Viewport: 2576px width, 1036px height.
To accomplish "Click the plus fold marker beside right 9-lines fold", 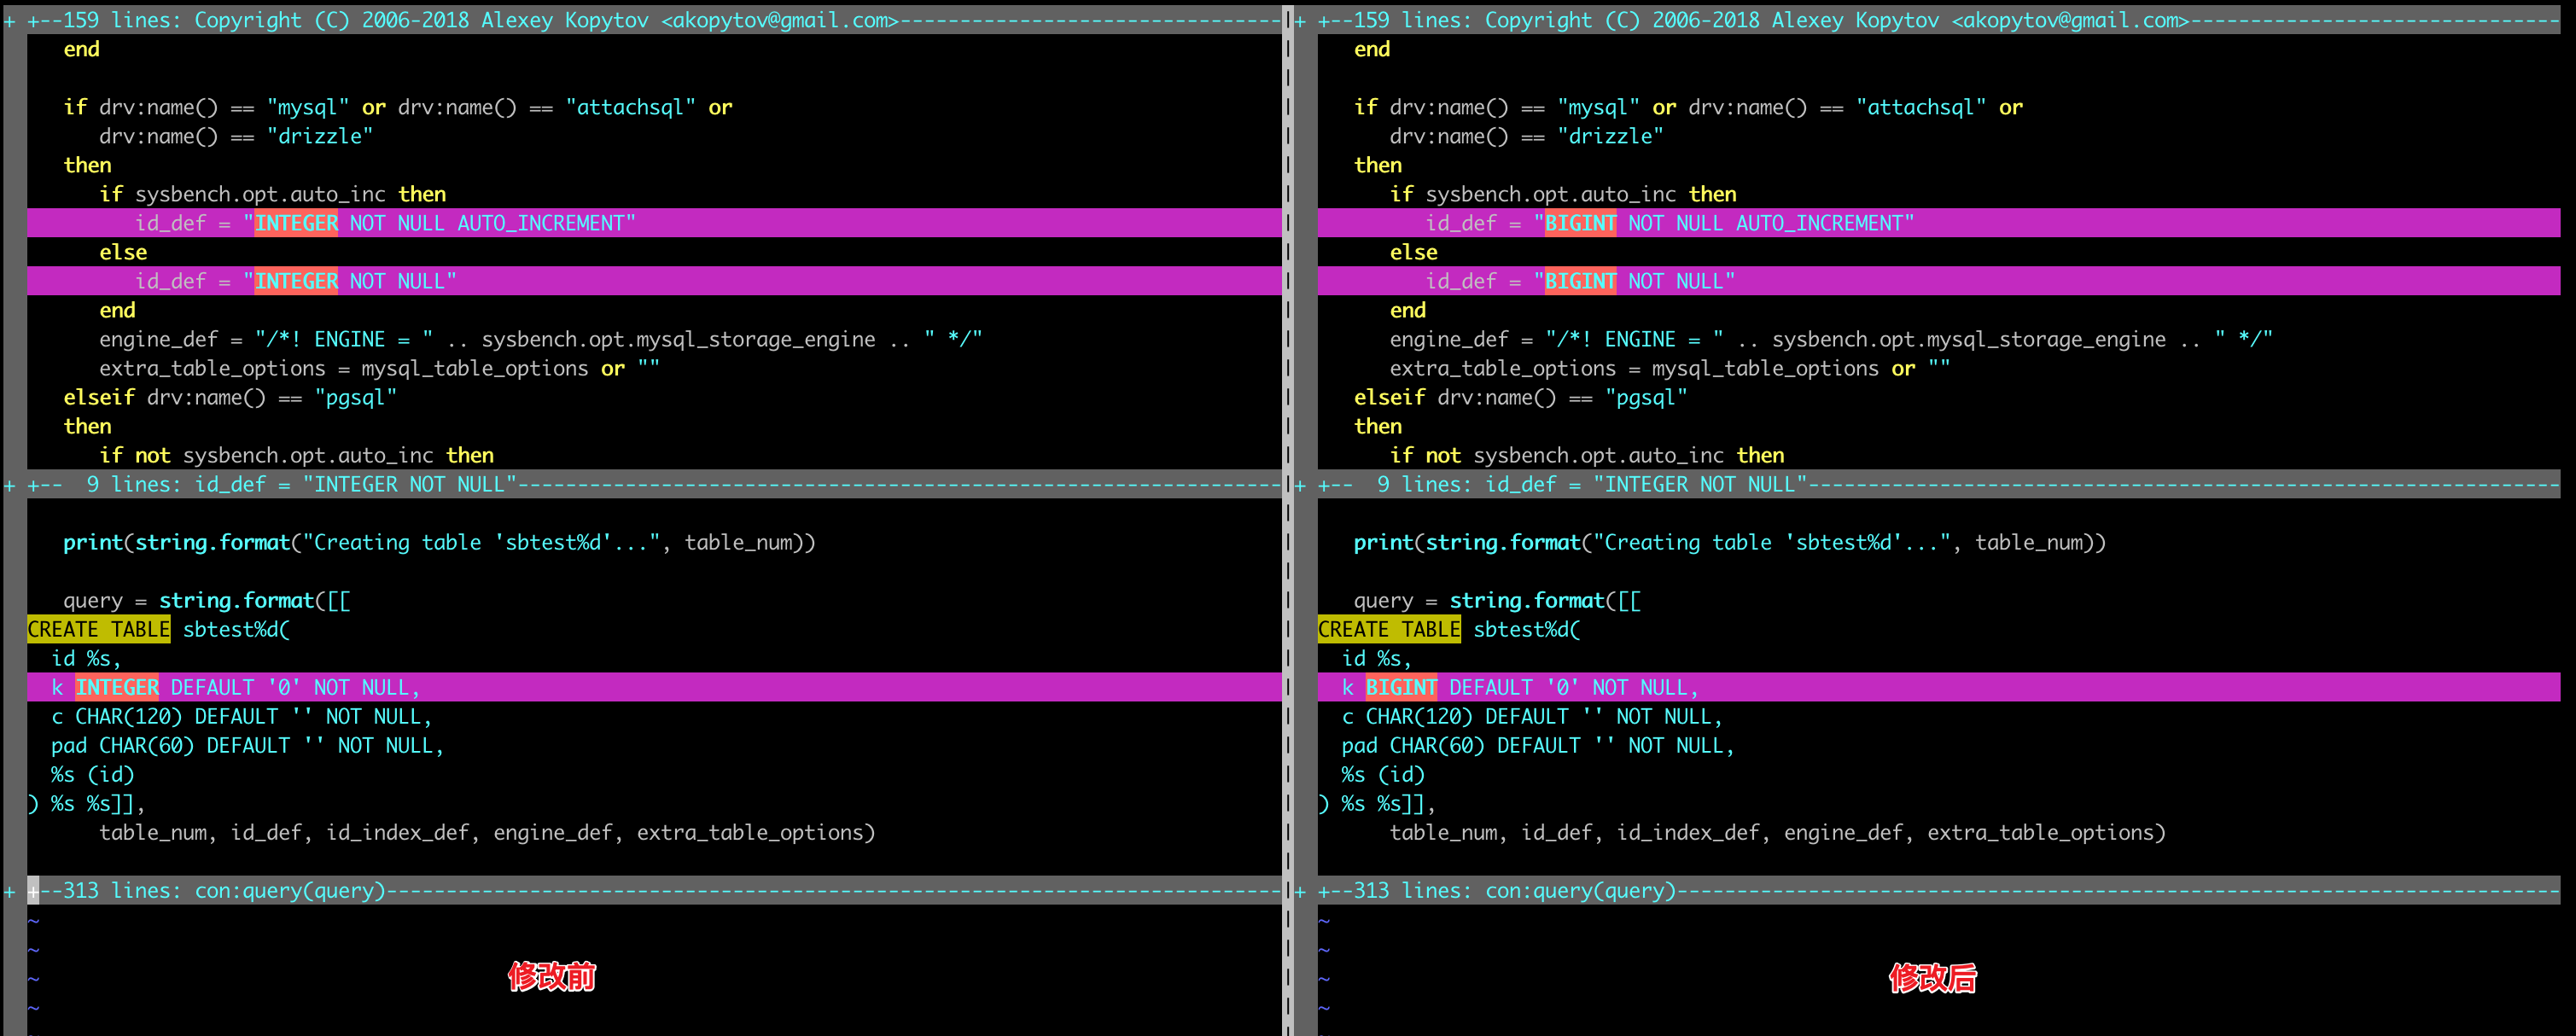I will coord(1300,485).
